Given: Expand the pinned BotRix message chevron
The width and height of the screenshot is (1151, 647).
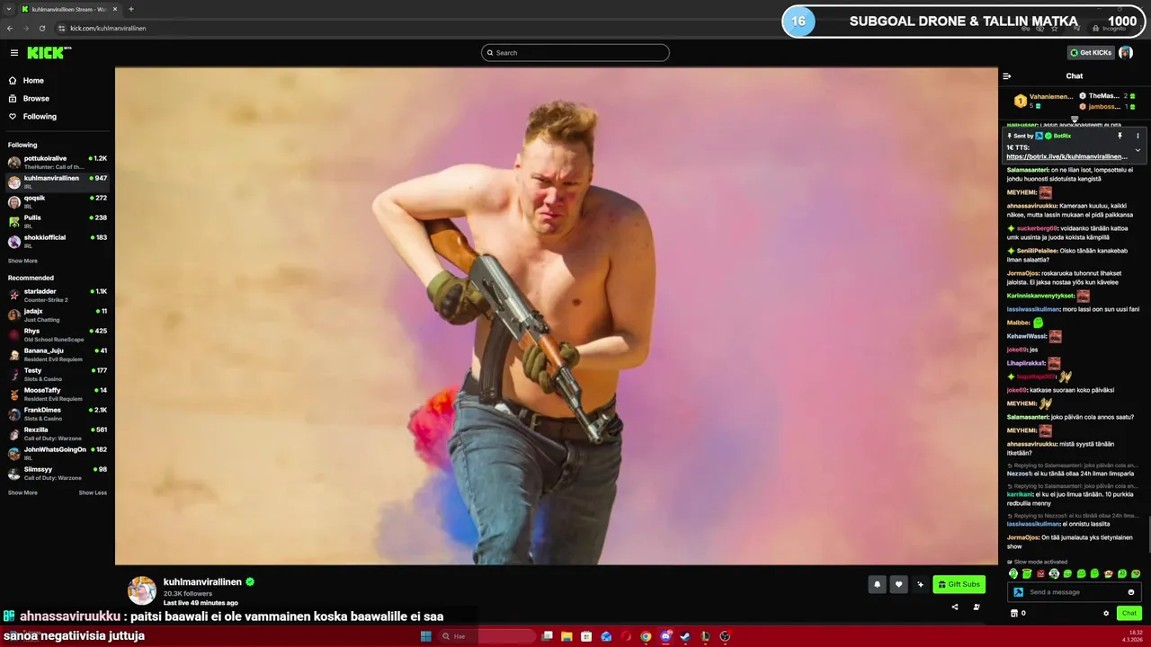Looking at the screenshot, I should [1138, 150].
